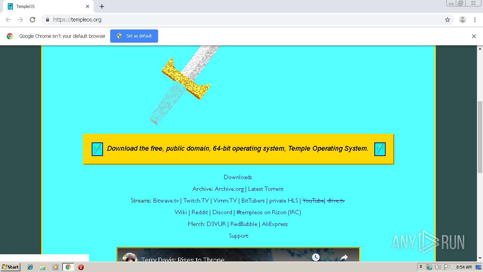The width and height of the screenshot is (483, 272).
Task: Open the Chrome three-dot menu
Action: (475, 20)
